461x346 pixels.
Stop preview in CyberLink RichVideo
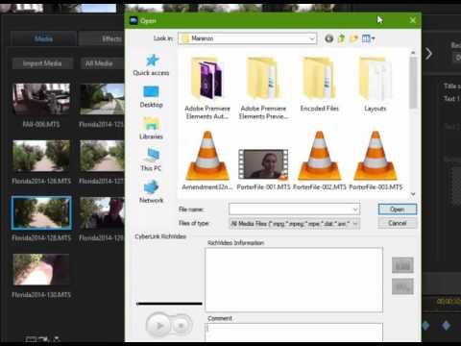tap(181, 326)
